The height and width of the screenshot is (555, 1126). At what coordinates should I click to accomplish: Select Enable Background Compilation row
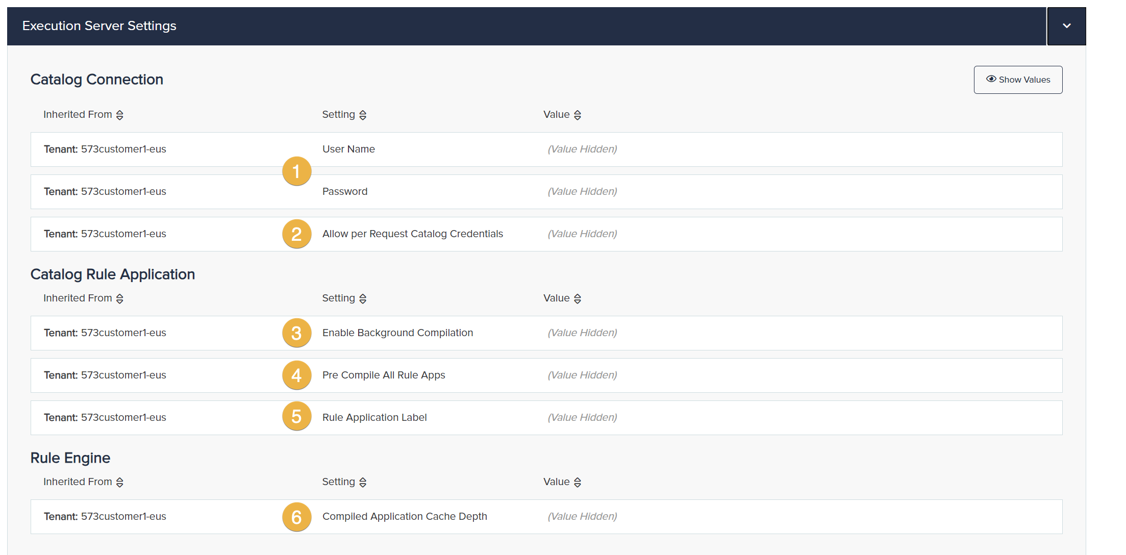tap(397, 333)
